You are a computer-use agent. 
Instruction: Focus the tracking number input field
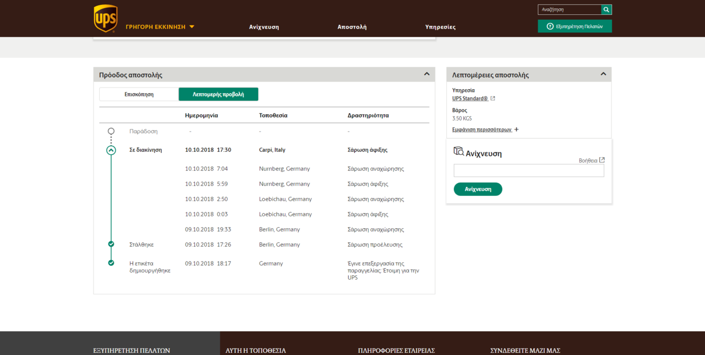[529, 171]
